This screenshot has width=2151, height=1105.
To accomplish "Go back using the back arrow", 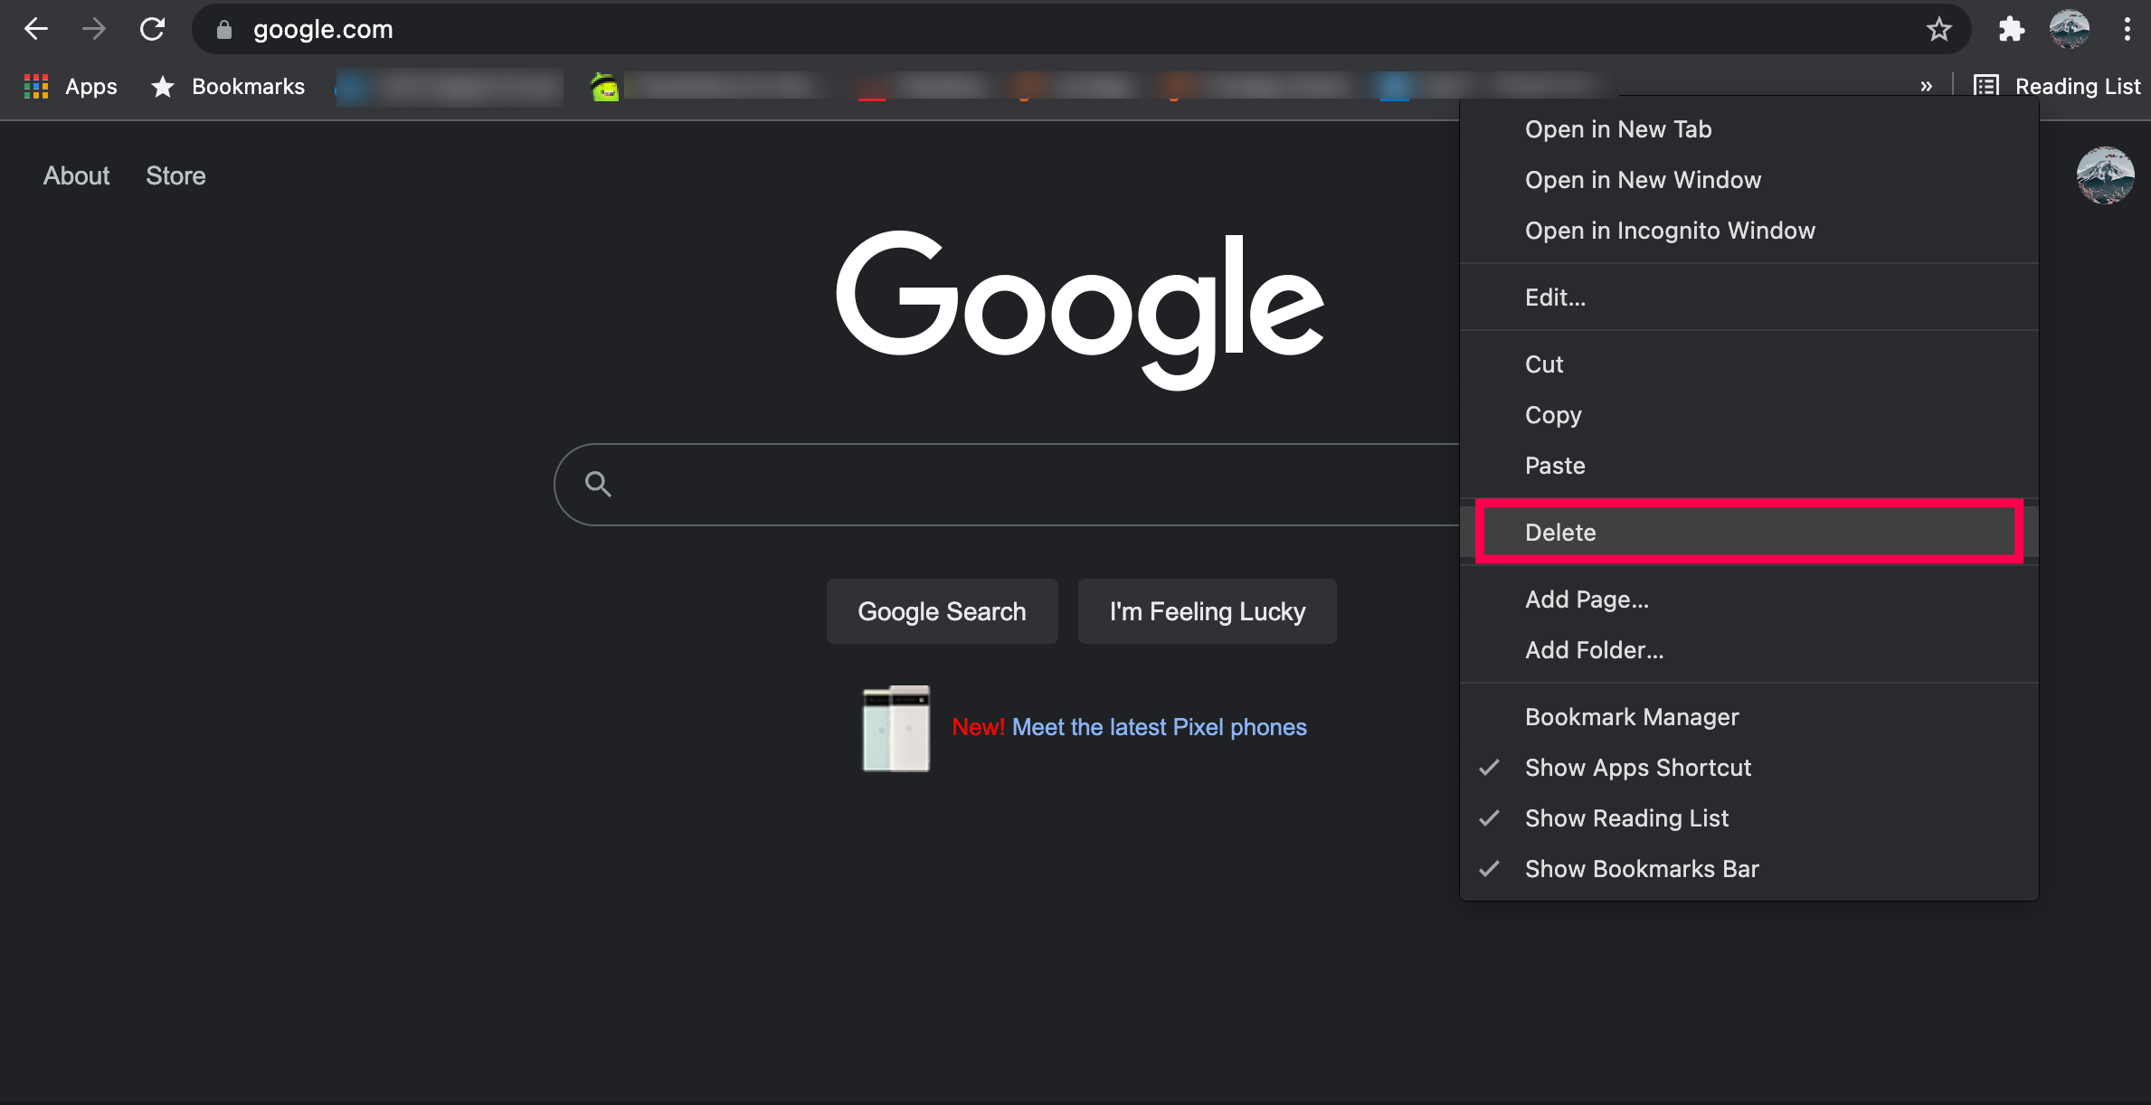I will pyautogui.click(x=36, y=29).
